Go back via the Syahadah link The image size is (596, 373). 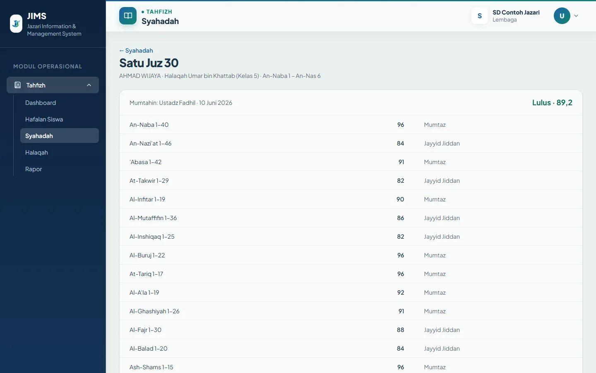tap(136, 51)
